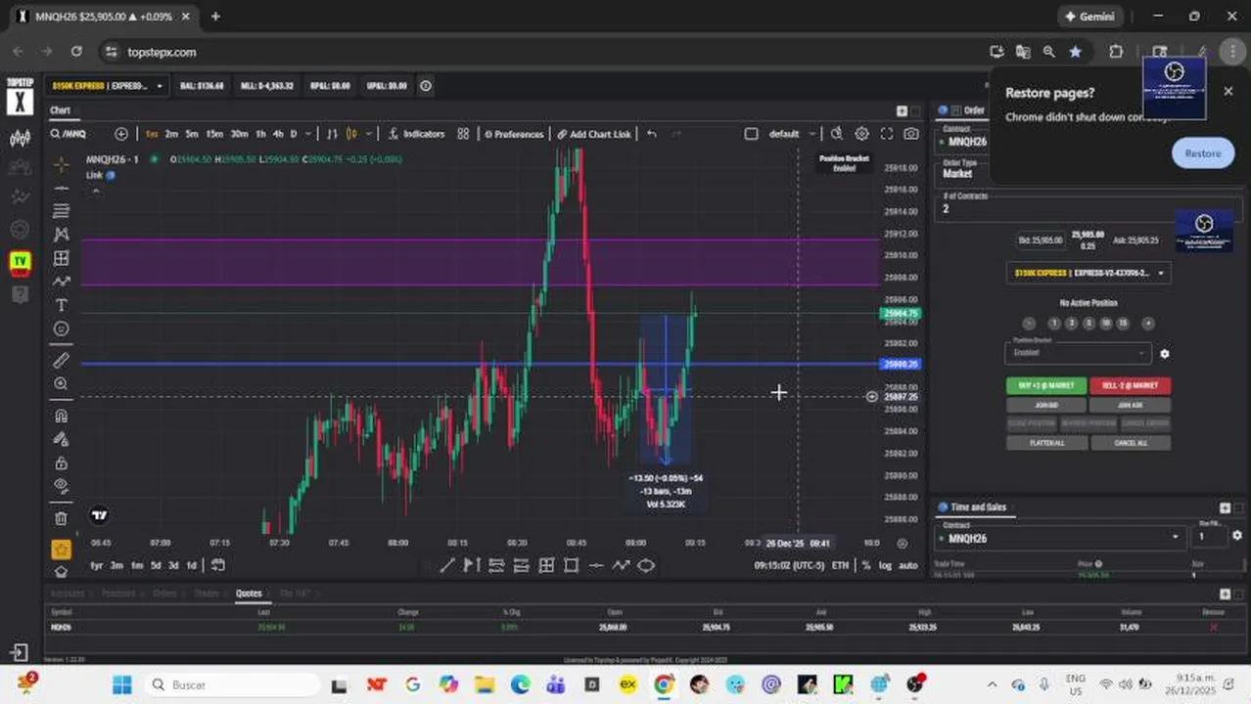Click Buy +2 @ Market button
Image resolution: width=1251 pixels, height=704 pixels.
point(1045,385)
